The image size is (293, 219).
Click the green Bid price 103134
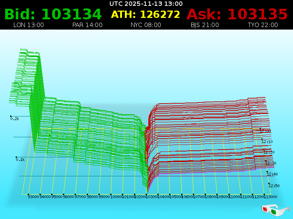tap(53, 15)
